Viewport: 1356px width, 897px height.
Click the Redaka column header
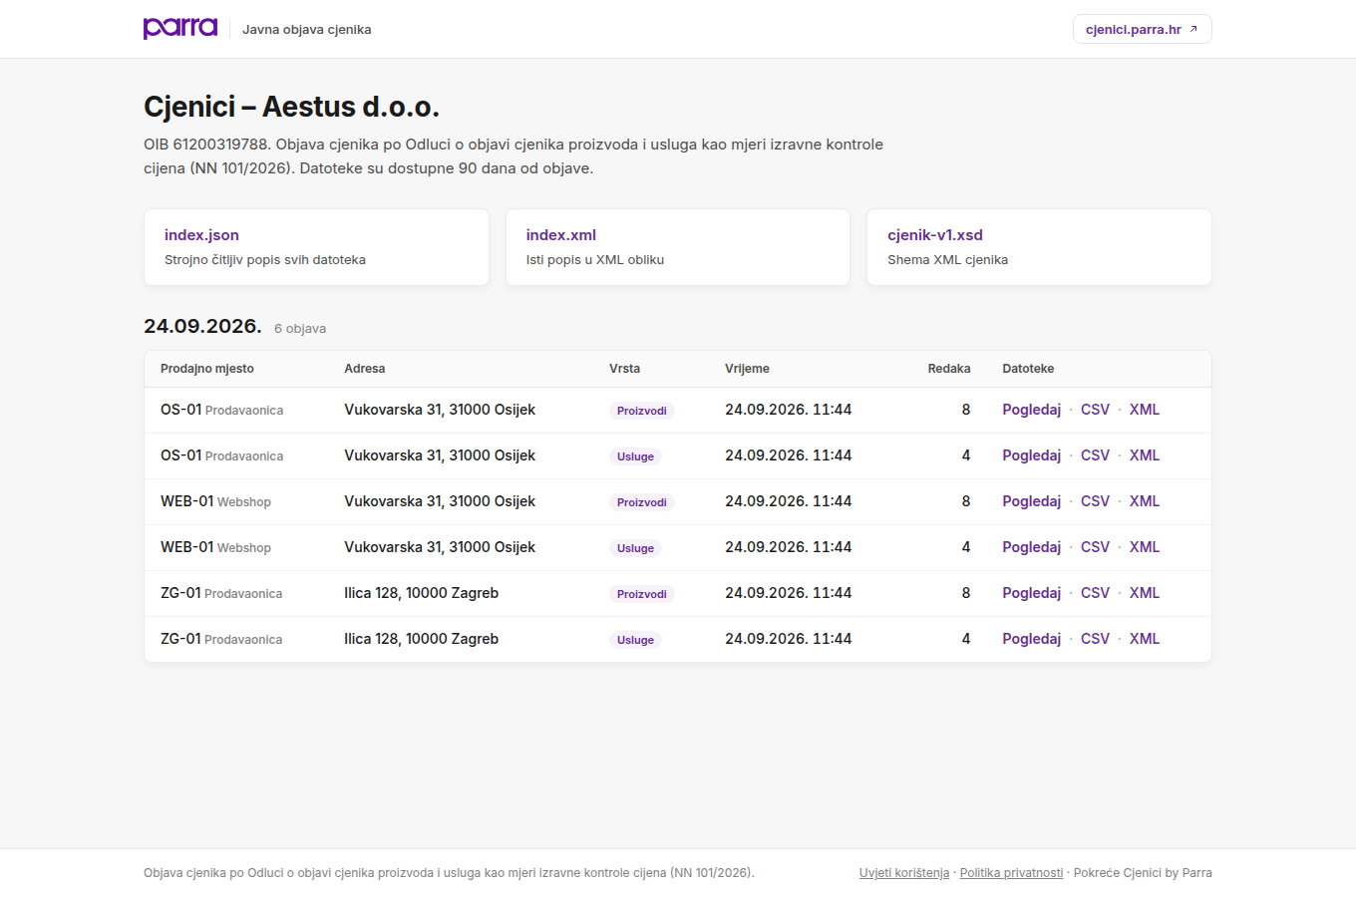(949, 369)
